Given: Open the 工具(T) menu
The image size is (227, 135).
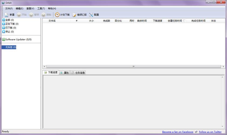Looking at the screenshot, I should point(41,9).
